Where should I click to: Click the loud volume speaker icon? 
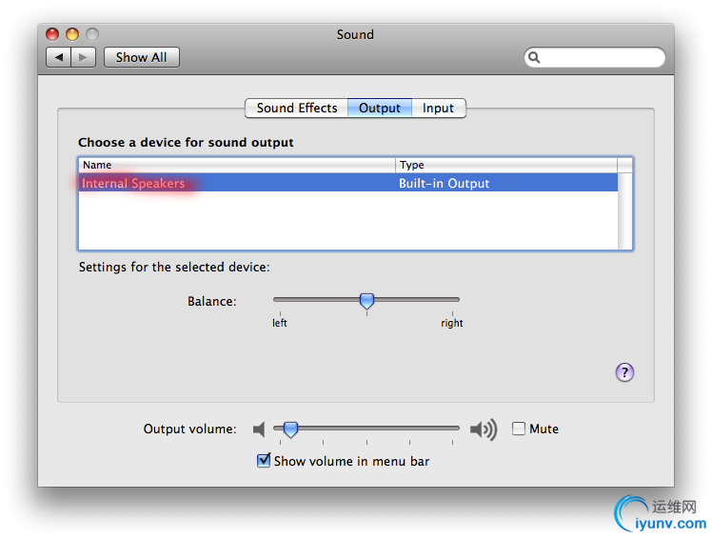pos(484,429)
